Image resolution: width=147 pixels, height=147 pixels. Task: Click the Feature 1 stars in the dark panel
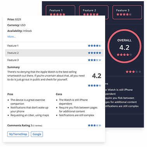pyautogui.click(x=57, y=14)
